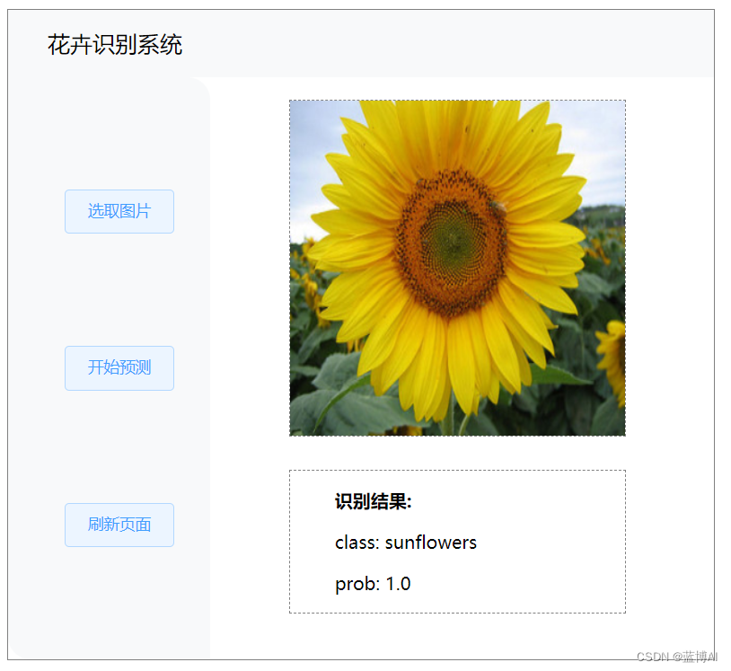Screen dimensions: 731x671
Task: Refresh the page via 刷新页面 button
Action: [119, 525]
